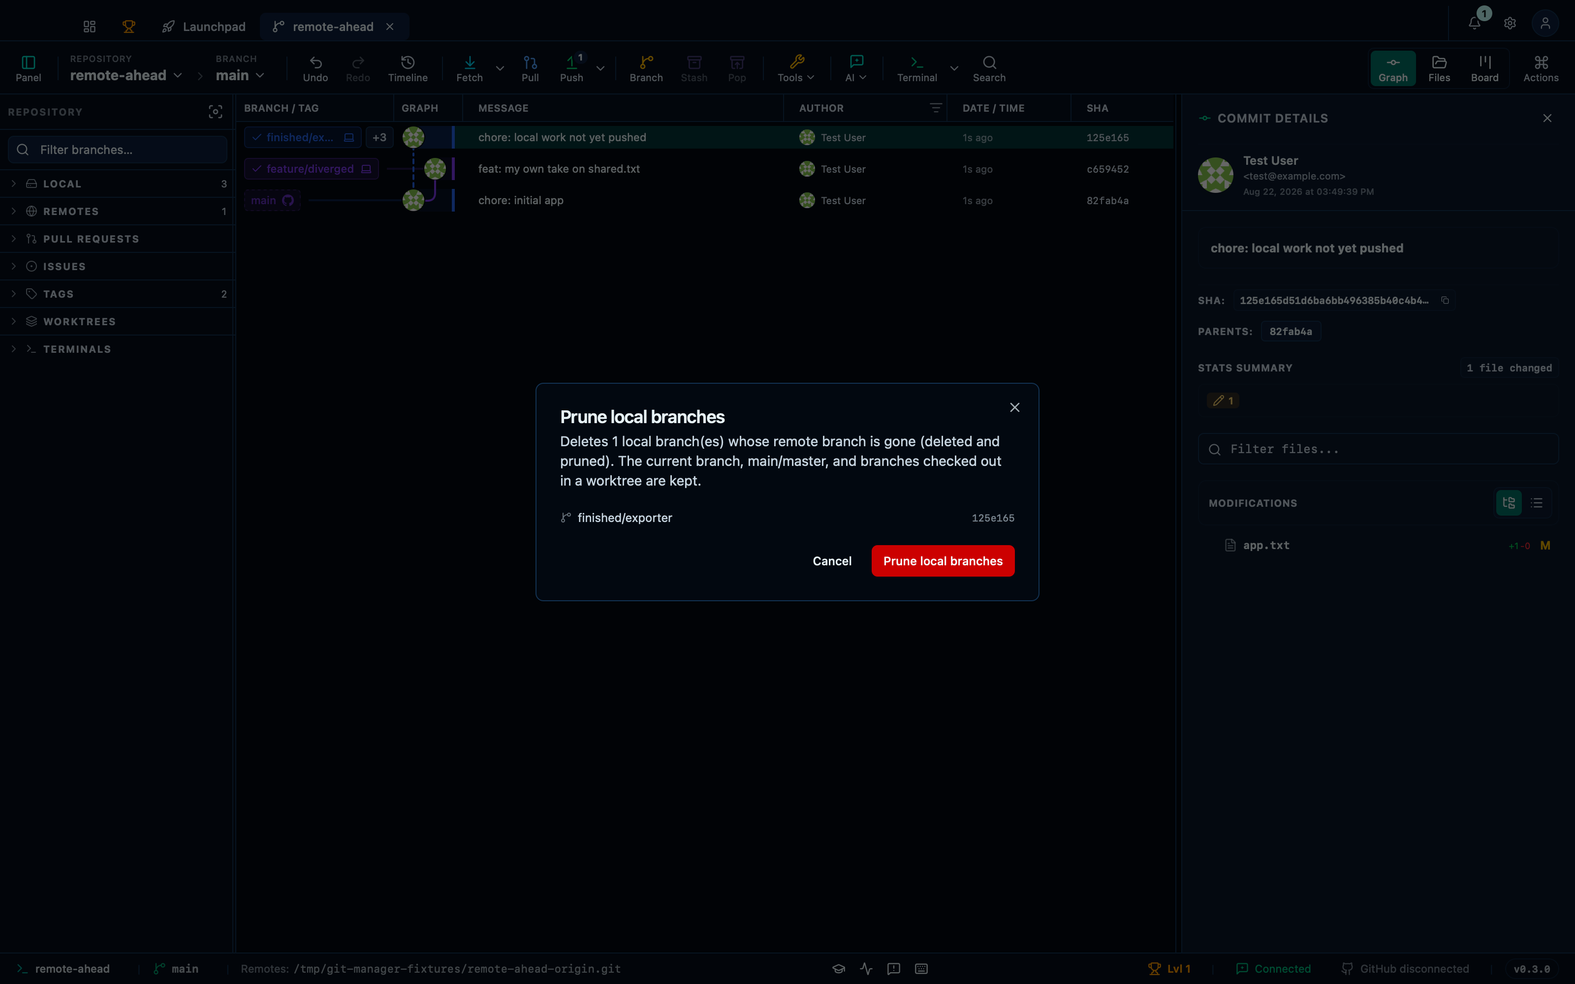This screenshot has height=984, width=1575.
Task: Select finished/exporter branch row in dialog
Action: (787, 518)
